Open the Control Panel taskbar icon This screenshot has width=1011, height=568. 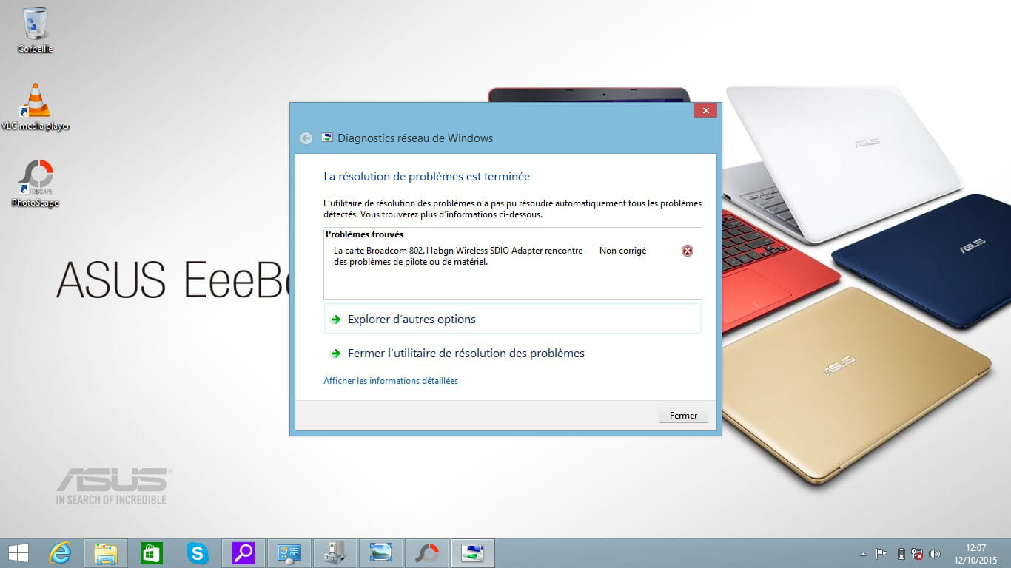pyautogui.click(x=289, y=553)
